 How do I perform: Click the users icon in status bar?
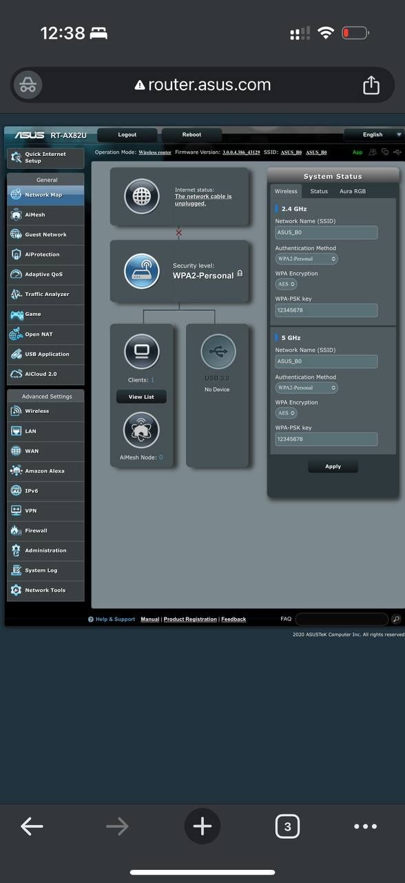pos(373,152)
